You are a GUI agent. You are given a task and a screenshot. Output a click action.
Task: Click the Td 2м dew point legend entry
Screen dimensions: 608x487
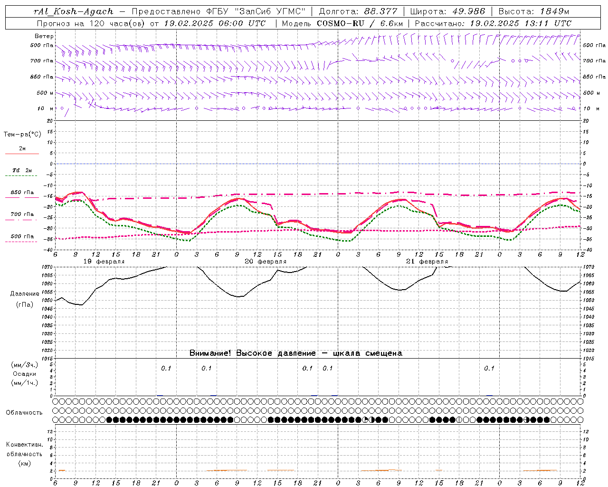coord(22,170)
